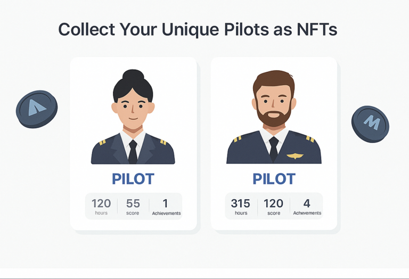Click the 315 hours stat
The height and width of the screenshot is (279, 409).
(241, 207)
